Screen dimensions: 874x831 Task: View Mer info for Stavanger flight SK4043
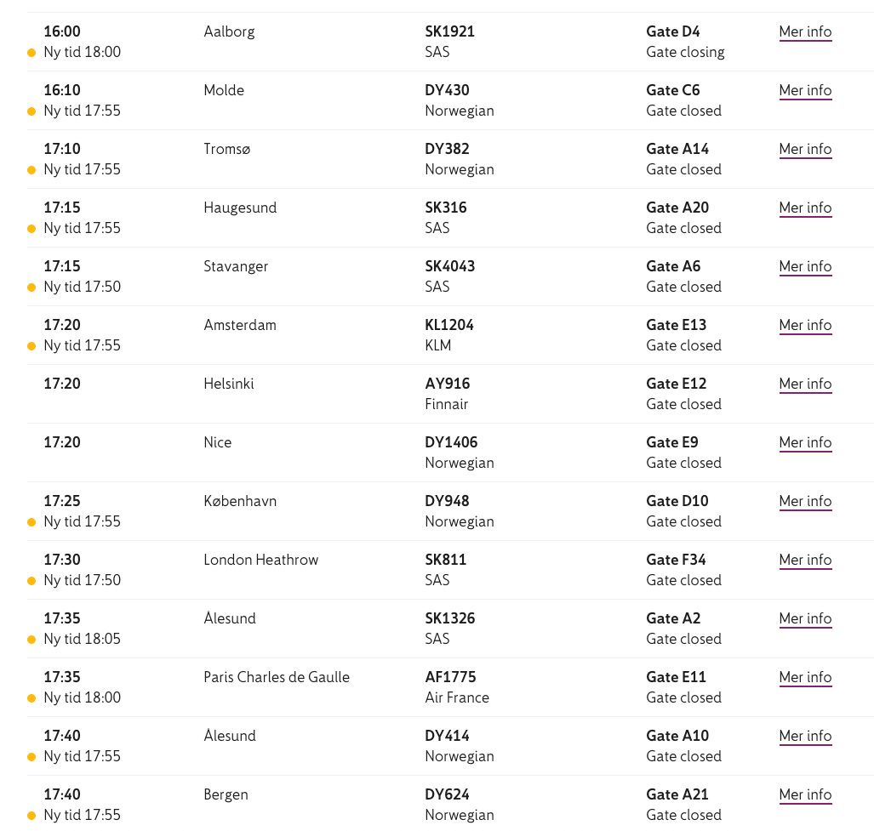pyautogui.click(x=804, y=267)
